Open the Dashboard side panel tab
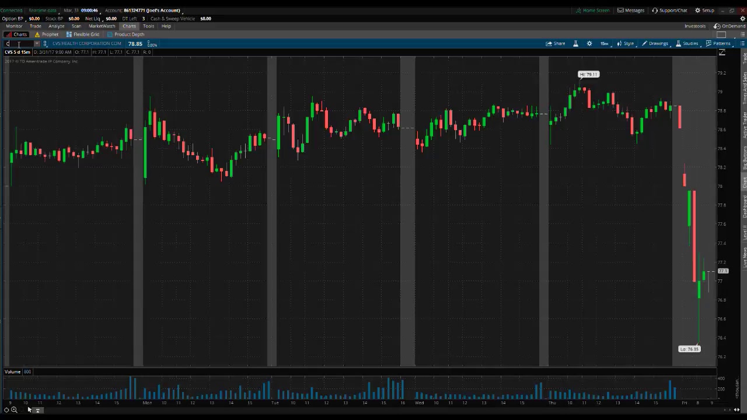747x420 pixels. point(744,206)
